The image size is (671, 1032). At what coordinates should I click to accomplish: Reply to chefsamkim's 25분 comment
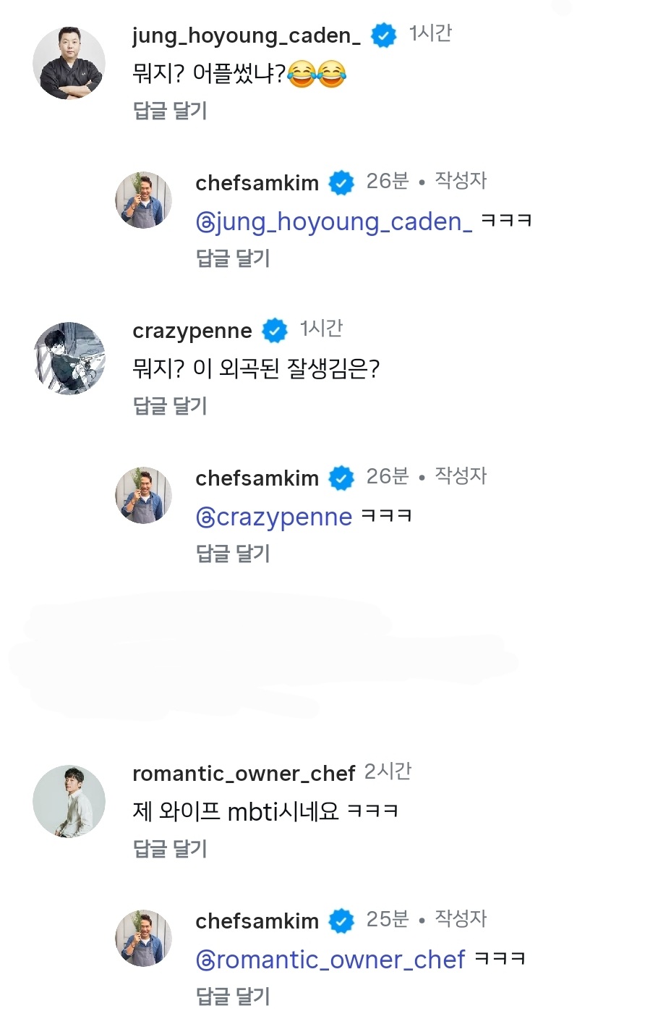tap(233, 997)
